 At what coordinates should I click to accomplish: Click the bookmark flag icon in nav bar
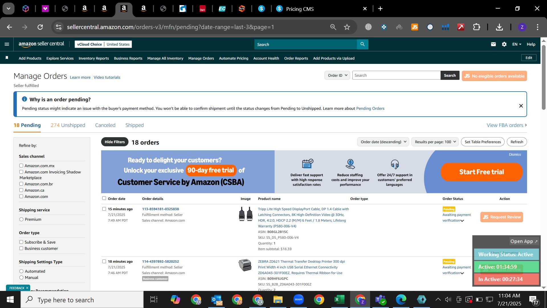click(x=7, y=58)
